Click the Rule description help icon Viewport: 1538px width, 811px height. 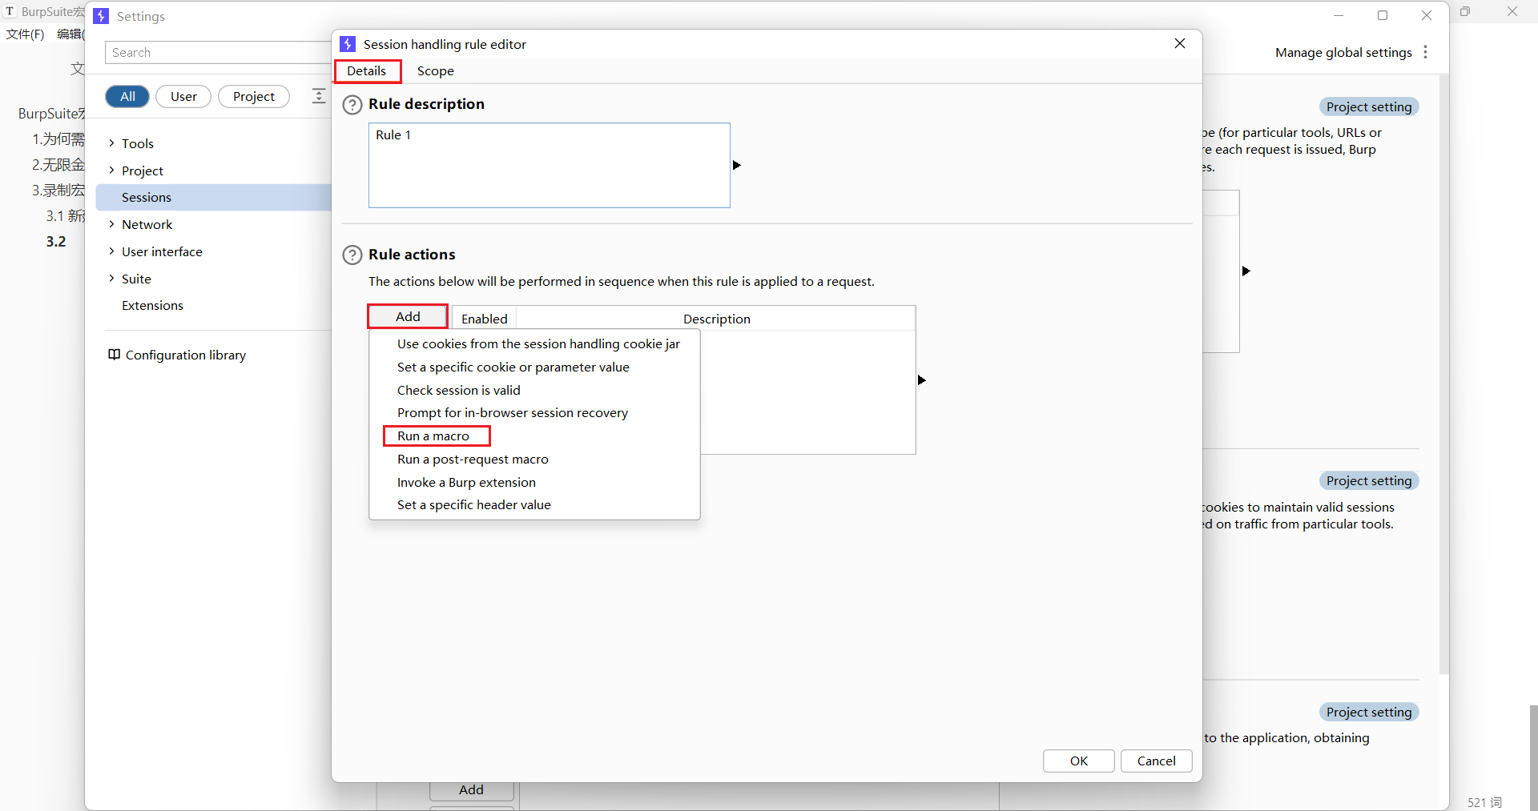click(x=352, y=105)
